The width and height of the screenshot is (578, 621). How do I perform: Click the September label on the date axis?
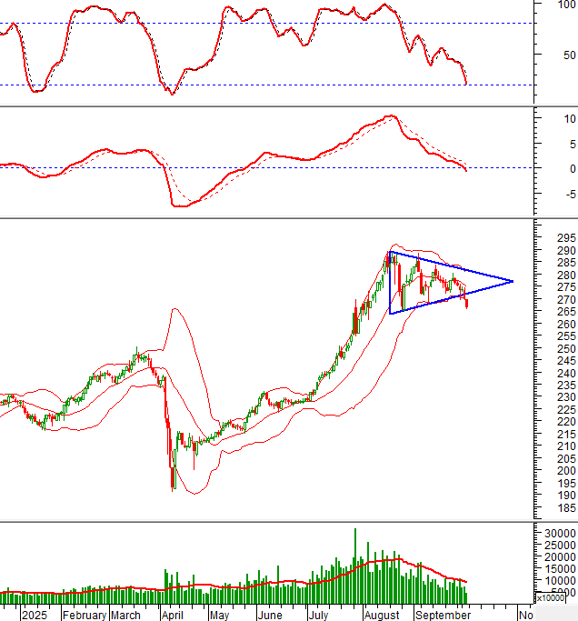pos(443,615)
